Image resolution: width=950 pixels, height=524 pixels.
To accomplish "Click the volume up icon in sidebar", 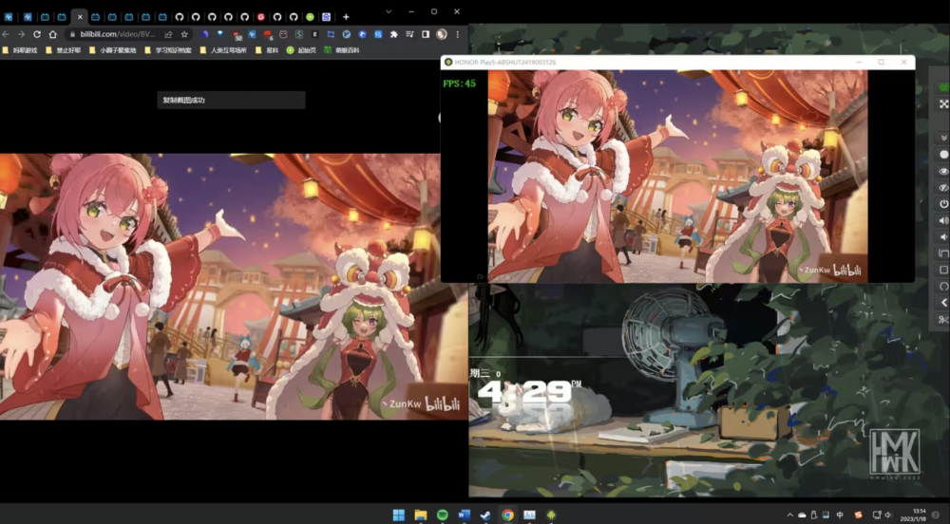I will tap(943, 220).
